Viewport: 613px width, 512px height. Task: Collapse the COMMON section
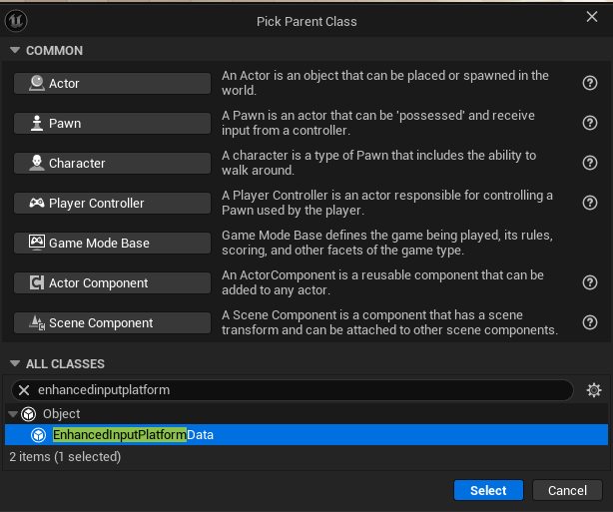[x=15, y=50]
